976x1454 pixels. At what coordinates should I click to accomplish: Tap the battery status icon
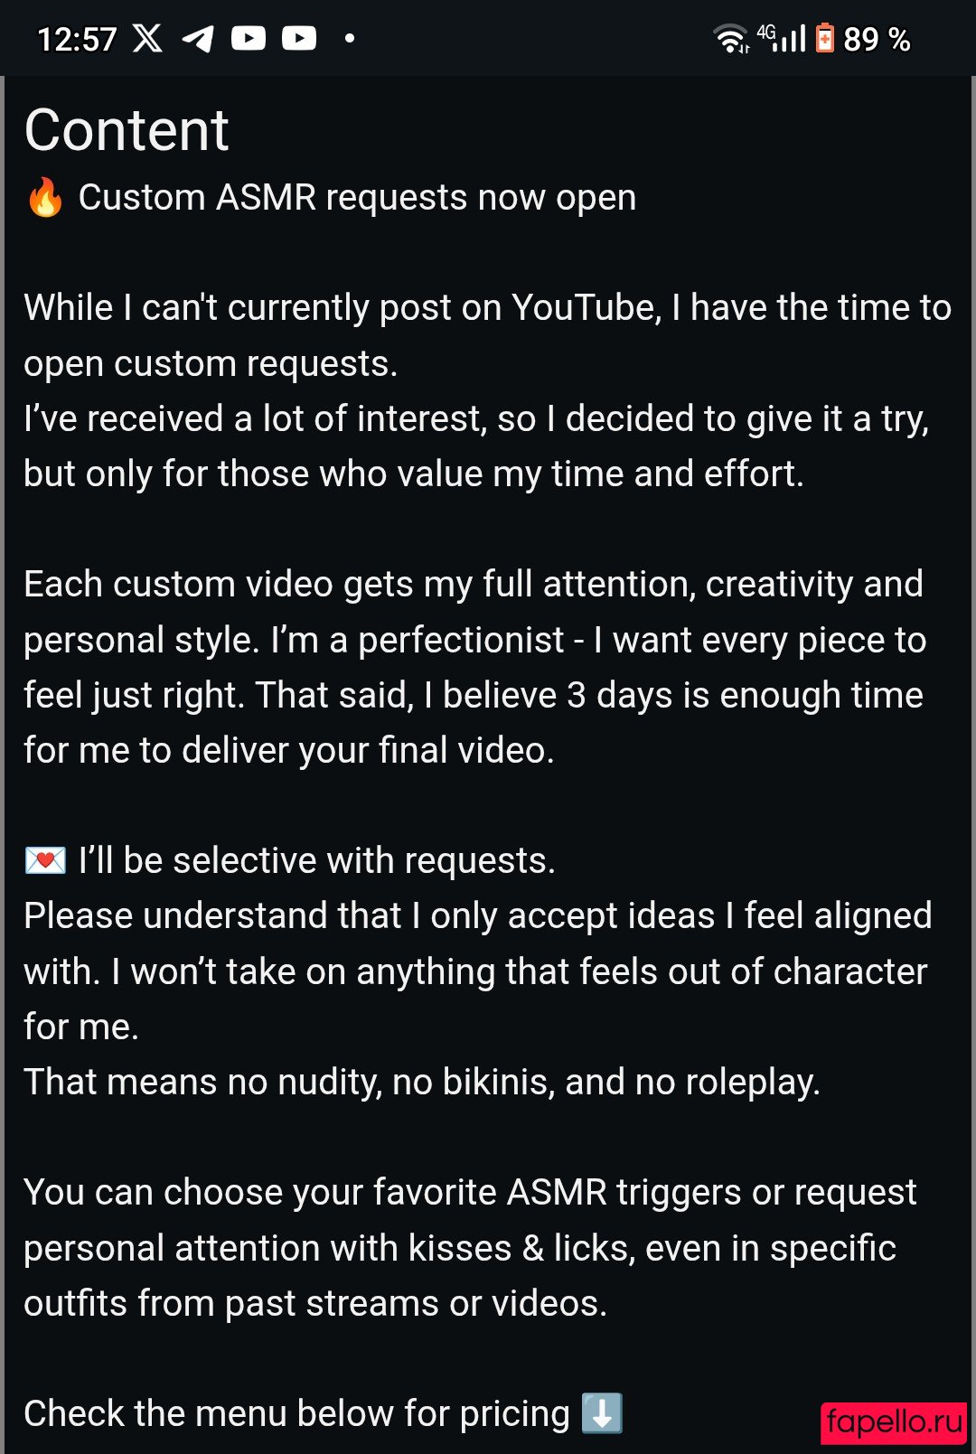(x=825, y=38)
